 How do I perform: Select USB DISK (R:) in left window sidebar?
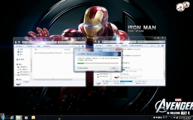pyautogui.click(x=23, y=74)
